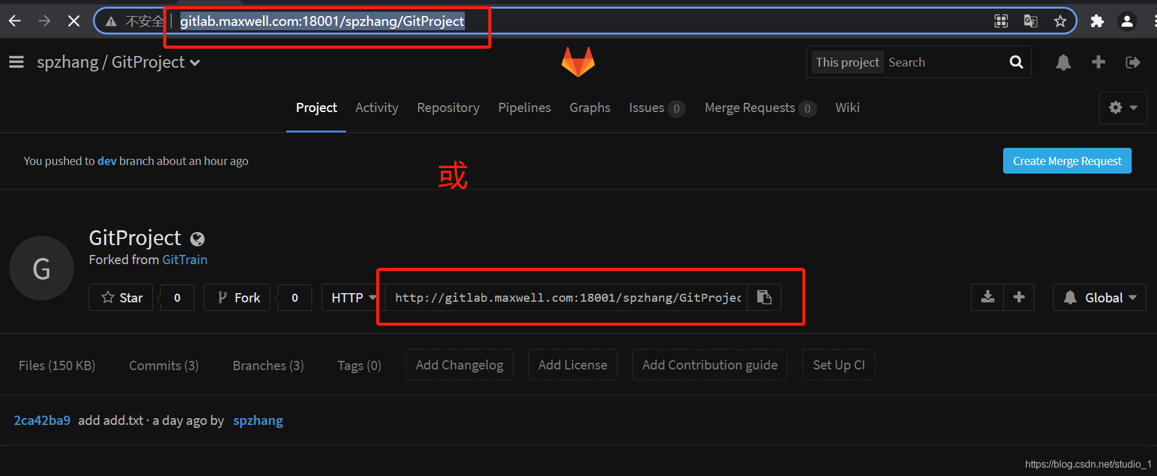Go back with the browser back arrow

(x=15, y=22)
